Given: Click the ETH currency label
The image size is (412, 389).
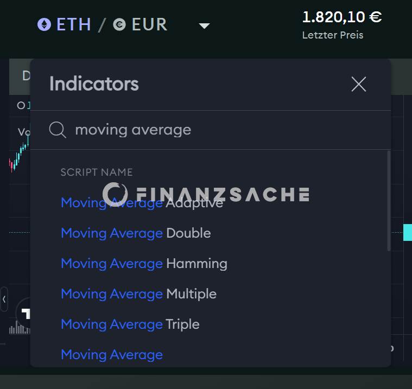Looking at the screenshot, I should pos(74,24).
